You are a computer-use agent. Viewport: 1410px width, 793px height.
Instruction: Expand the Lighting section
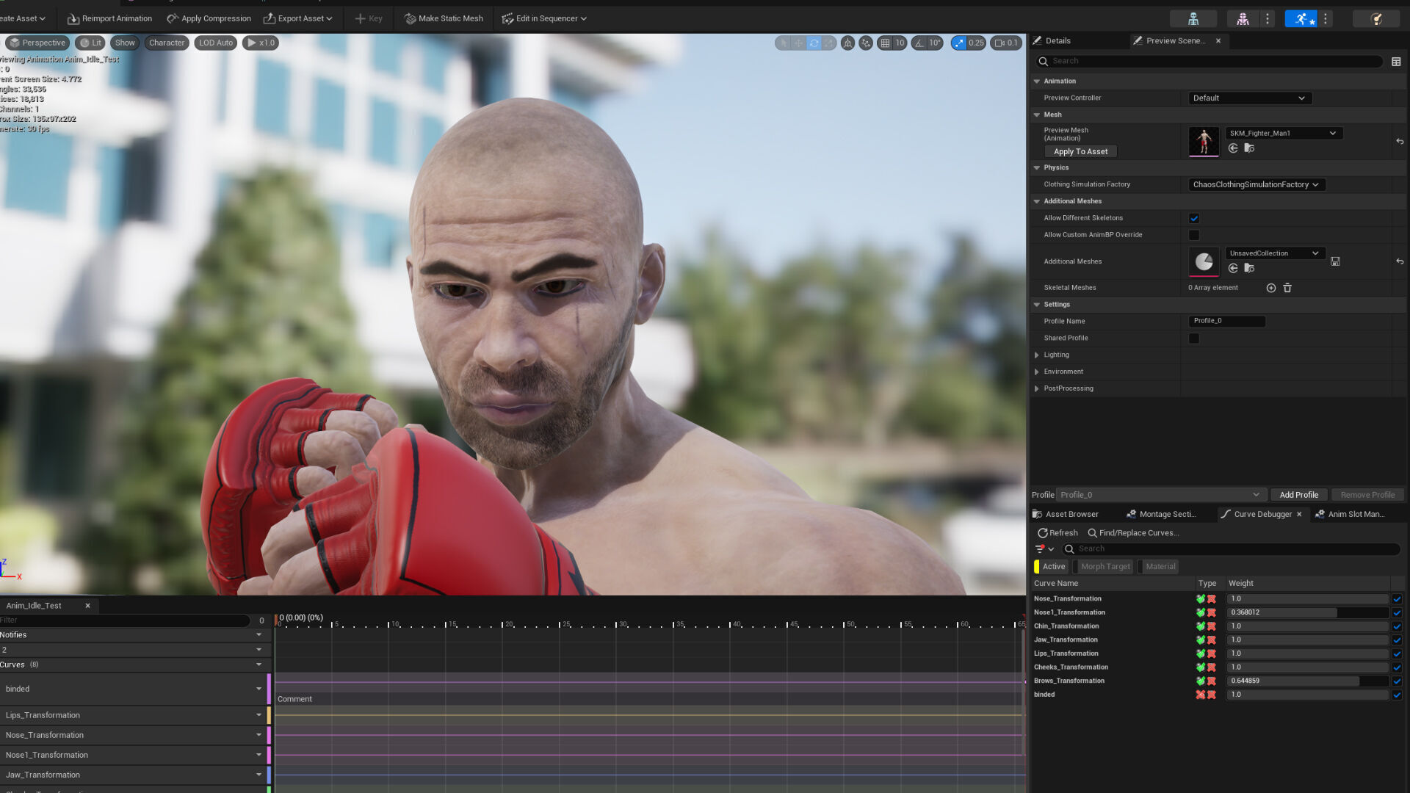pyautogui.click(x=1037, y=355)
